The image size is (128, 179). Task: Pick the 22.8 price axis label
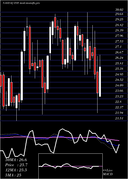(x=118, y=102)
